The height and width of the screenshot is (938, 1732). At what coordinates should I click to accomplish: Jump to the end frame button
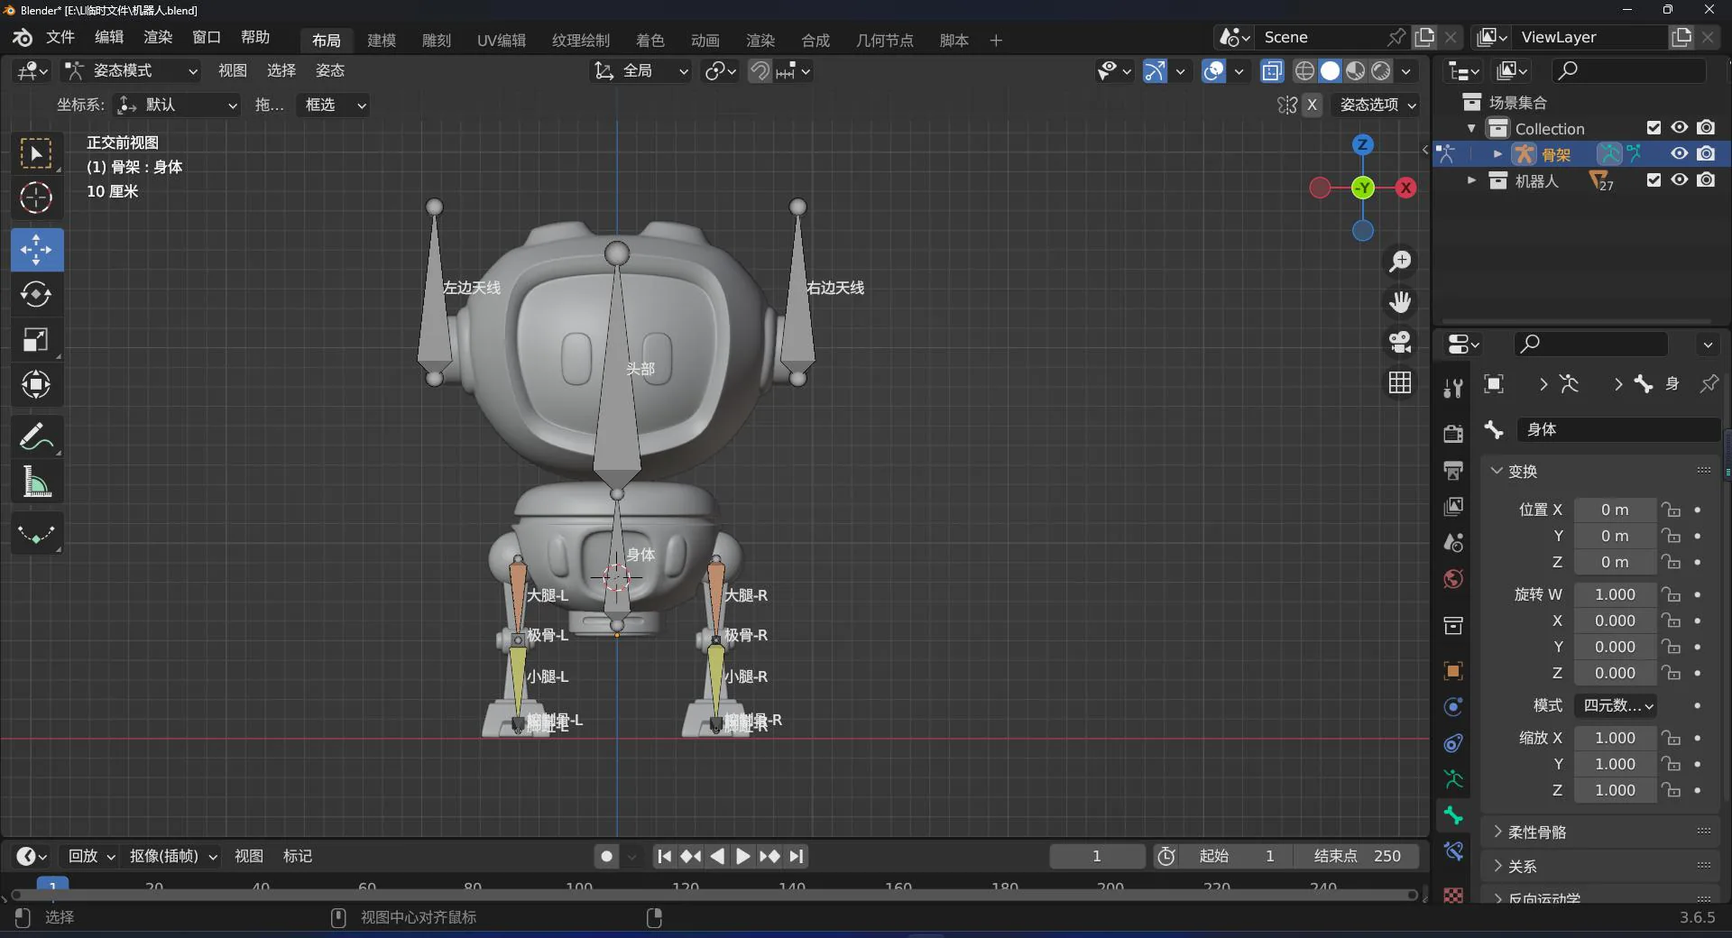[797, 856]
